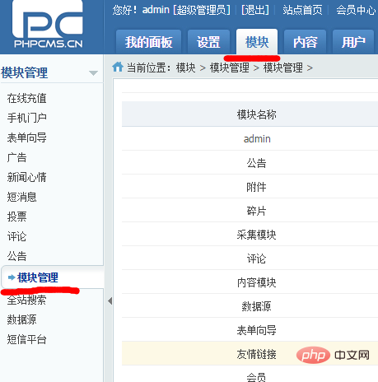378x382 pixels.
Task: Open 全站搜索 in the sidebar
Action: [27, 300]
